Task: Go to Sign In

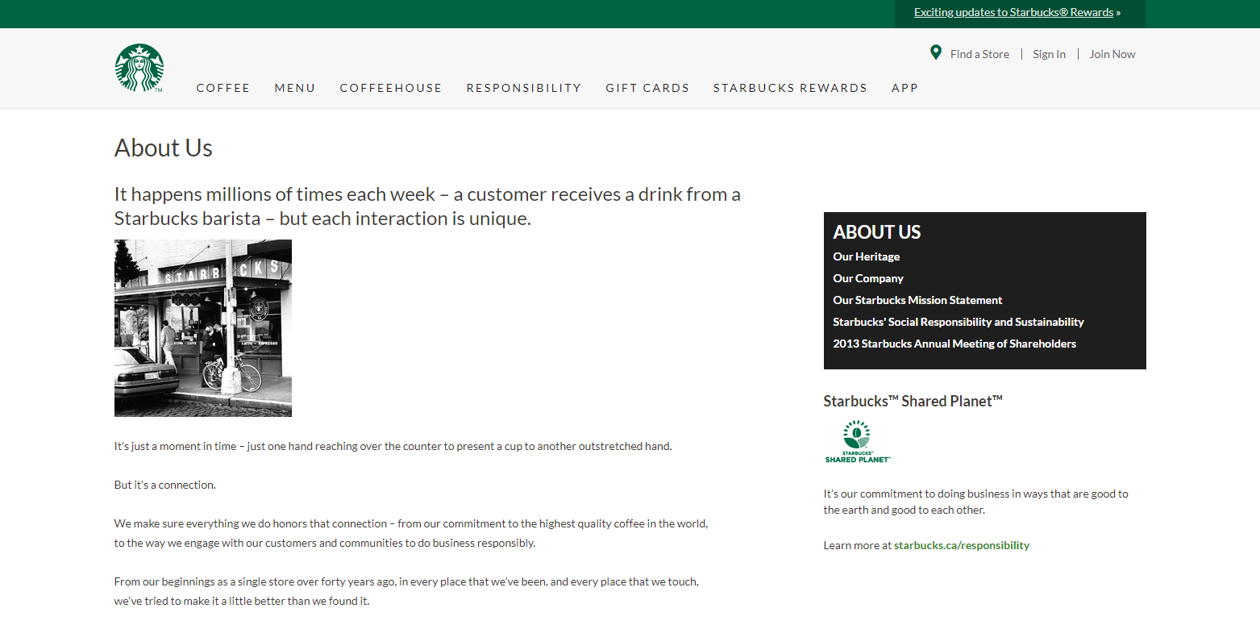Action: pos(1049,54)
